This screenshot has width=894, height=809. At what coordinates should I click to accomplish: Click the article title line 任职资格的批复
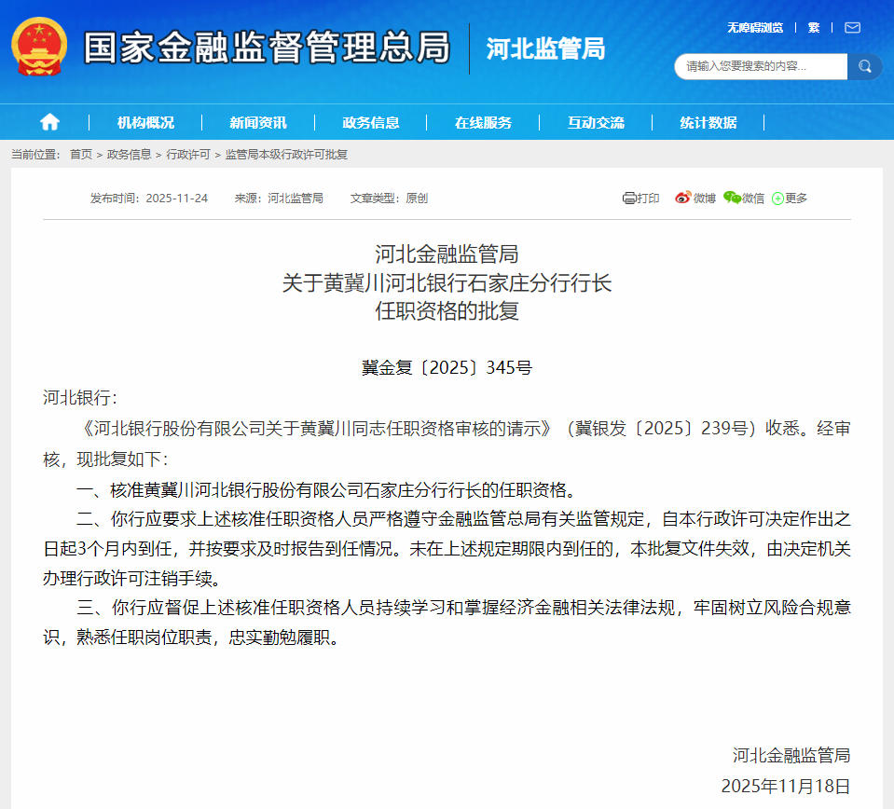[447, 310]
